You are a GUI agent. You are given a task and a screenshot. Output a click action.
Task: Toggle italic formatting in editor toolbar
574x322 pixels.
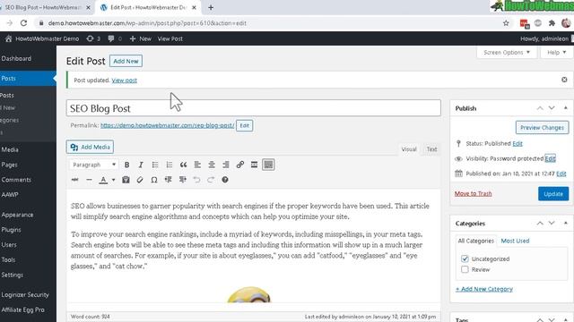(141, 165)
